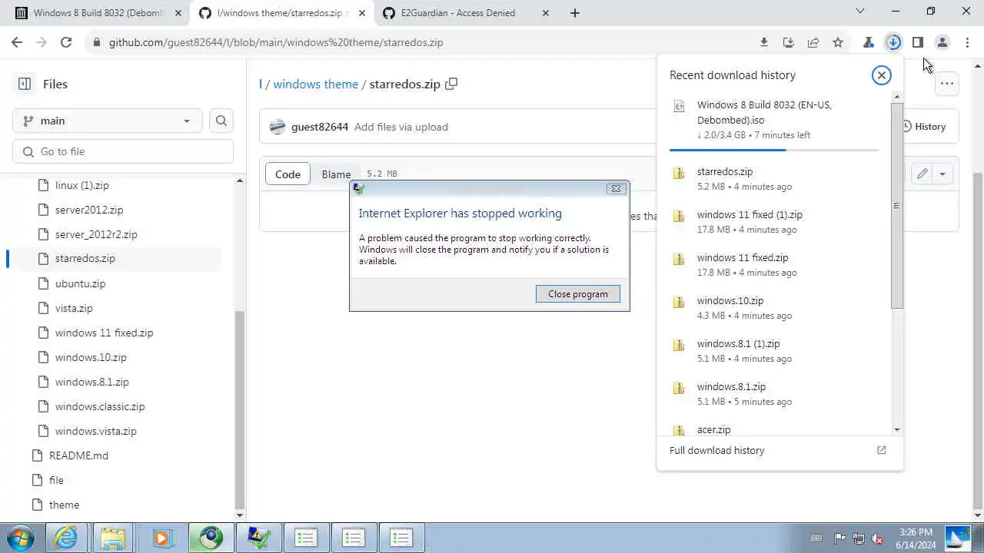Bookmark this page with the star icon
Image resolution: width=984 pixels, height=553 pixels.
(838, 42)
